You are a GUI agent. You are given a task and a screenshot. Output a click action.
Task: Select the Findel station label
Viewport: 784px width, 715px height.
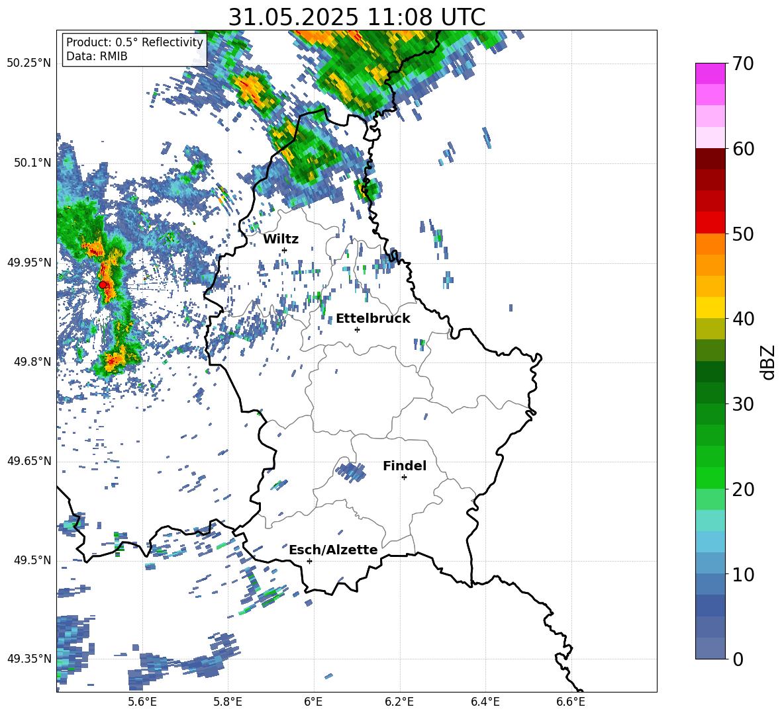pos(405,466)
